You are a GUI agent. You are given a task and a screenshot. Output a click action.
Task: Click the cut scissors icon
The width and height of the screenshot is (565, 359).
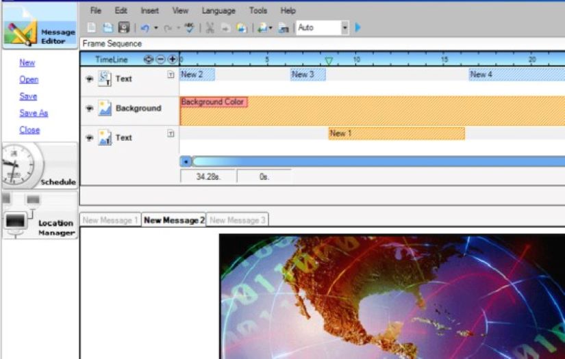tap(210, 28)
